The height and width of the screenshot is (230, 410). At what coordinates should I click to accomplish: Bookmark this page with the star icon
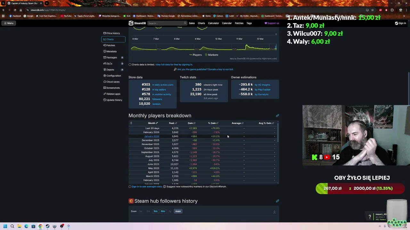372,10
